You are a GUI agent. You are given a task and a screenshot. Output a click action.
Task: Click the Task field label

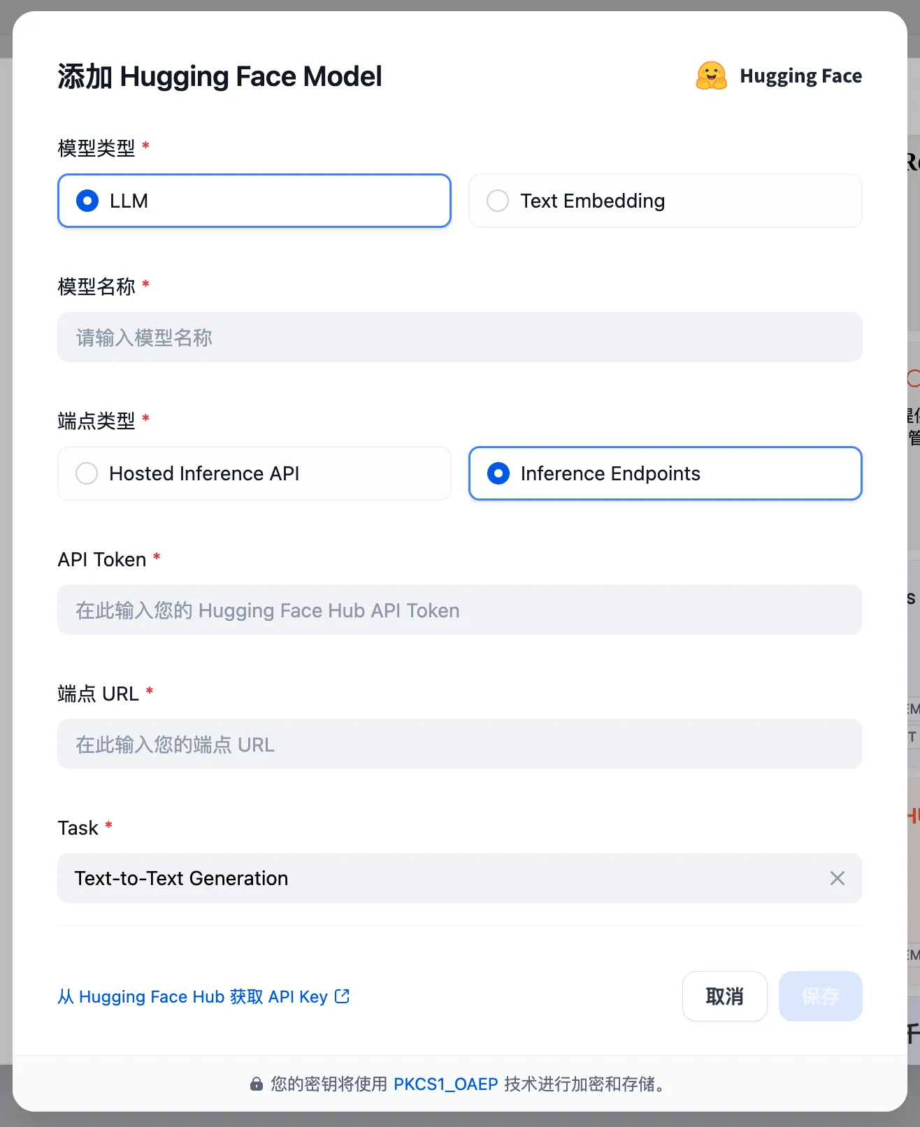78,828
